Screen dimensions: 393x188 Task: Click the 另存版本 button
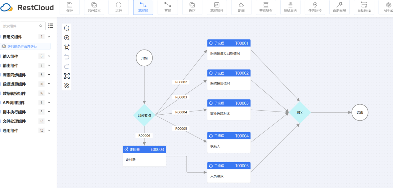point(94,7)
